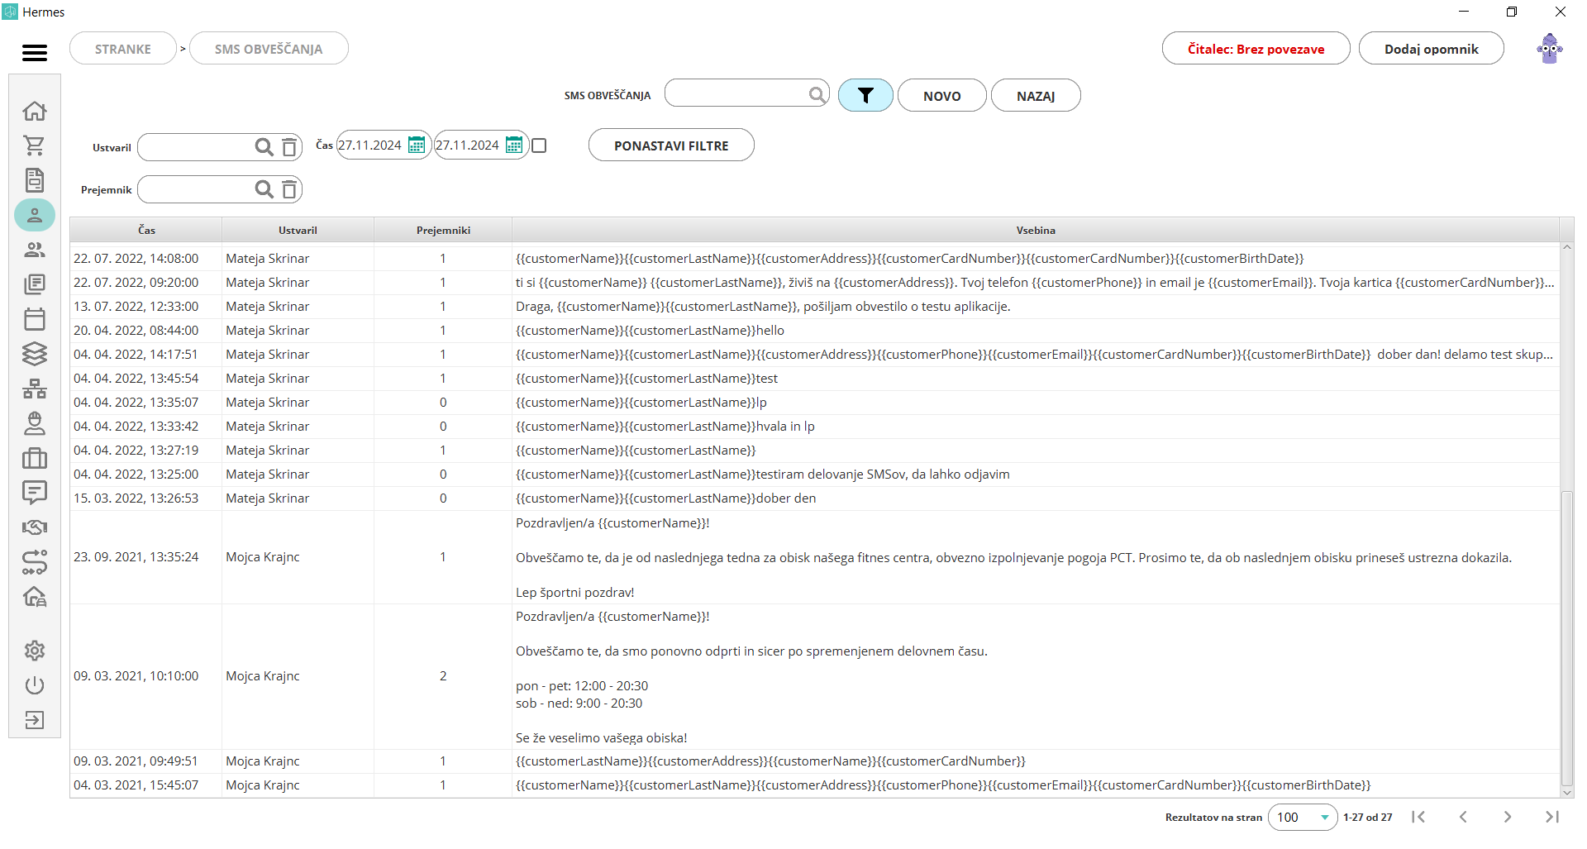This screenshot has height=849, width=1587.
Task: Open the stacked documents list icon
Action: click(35, 284)
